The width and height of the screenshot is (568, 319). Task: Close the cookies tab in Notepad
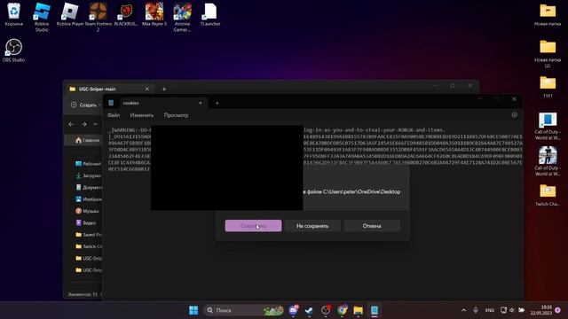(201, 103)
